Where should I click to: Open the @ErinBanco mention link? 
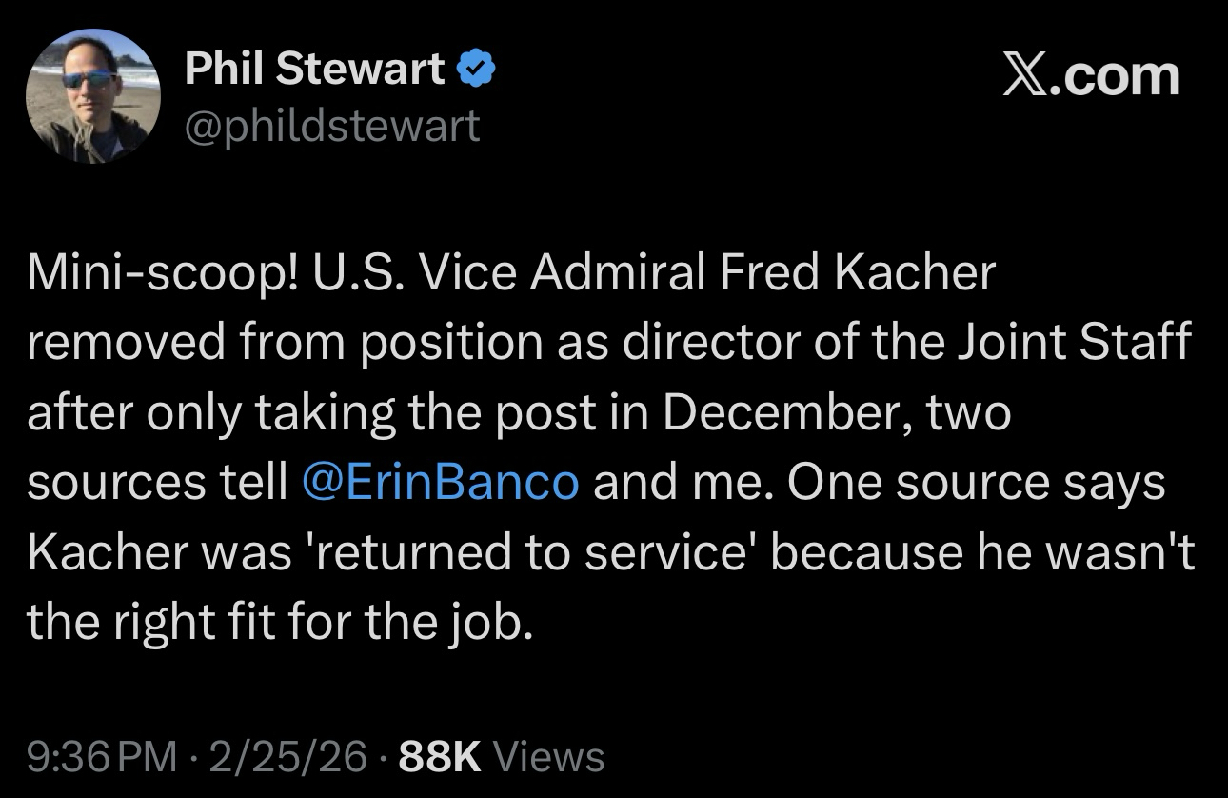tap(439, 482)
